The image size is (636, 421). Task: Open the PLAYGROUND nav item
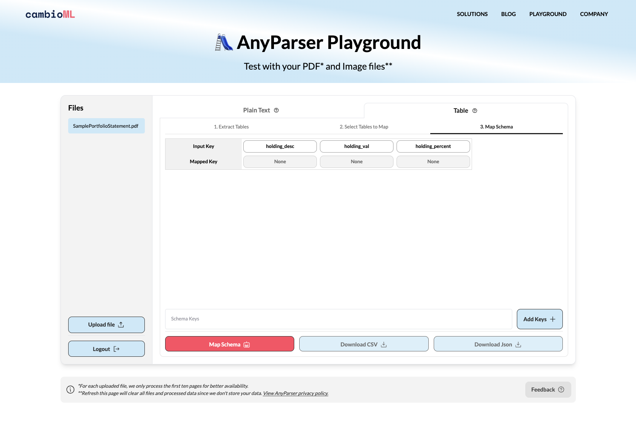click(548, 14)
